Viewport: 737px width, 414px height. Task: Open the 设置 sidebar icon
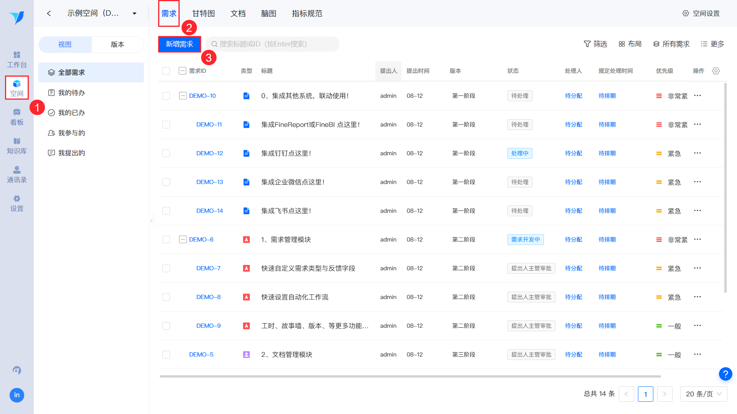(17, 203)
